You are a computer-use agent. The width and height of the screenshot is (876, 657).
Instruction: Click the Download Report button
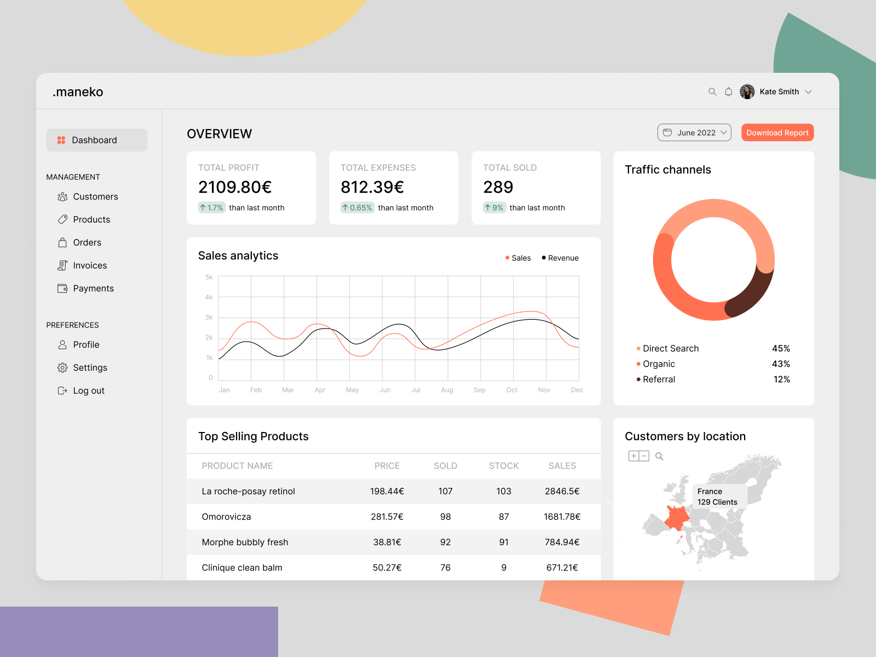[x=777, y=132]
